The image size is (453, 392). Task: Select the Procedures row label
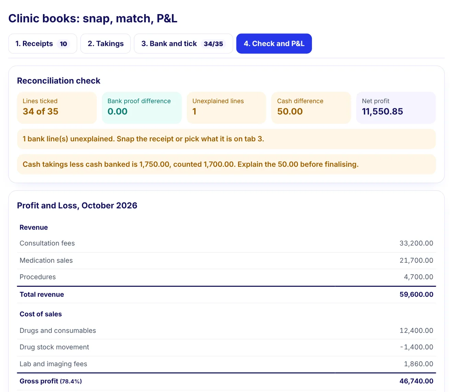38,277
